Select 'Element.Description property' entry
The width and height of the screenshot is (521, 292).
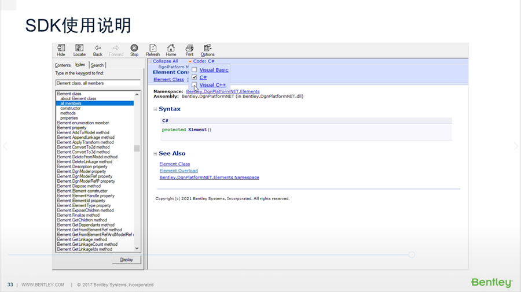coord(82,167)
